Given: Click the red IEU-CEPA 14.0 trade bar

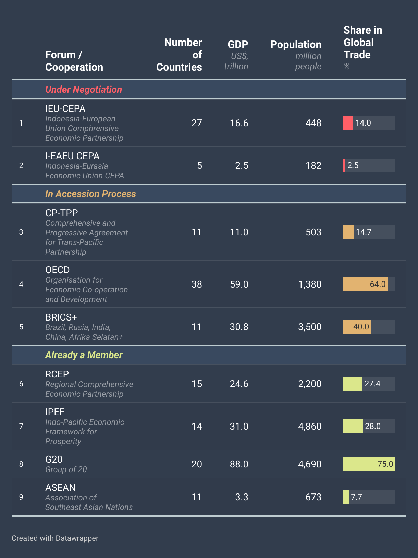Looking at the screenshot, I should tap(348, 123).
